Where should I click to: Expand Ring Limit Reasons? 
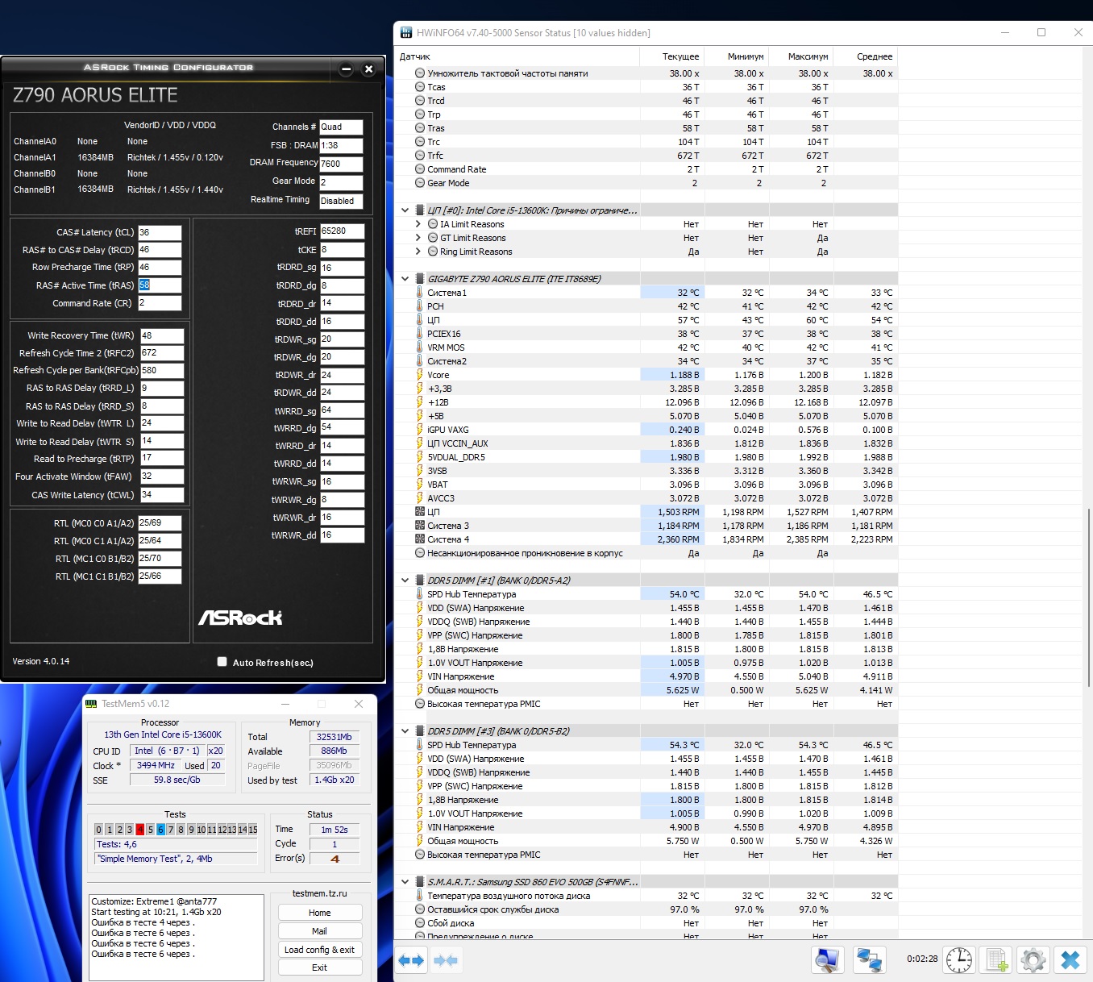[x=418, y=252]
